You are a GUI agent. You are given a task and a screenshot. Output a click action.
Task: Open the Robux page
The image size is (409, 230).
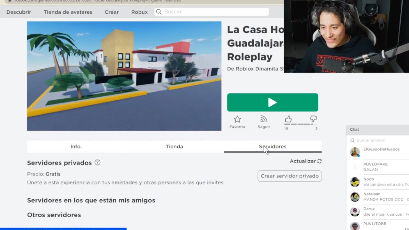(x=139, y=12)
